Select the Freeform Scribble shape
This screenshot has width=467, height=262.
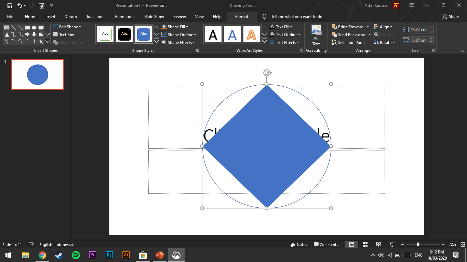[x=7, y=41]
